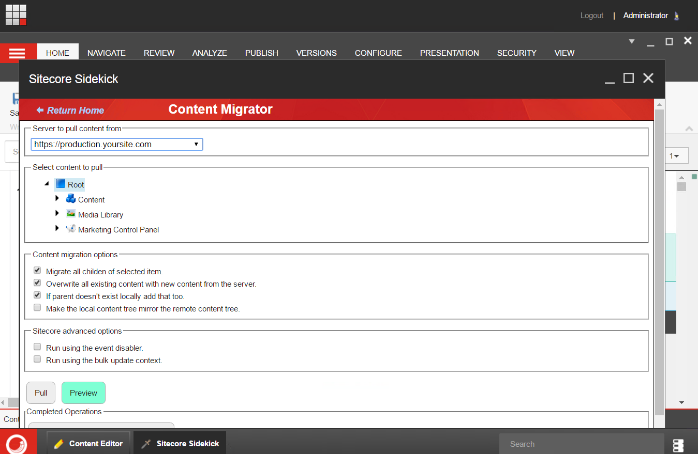Select the HOME ribbon tab
The width and height of the screenshot is (698, 454).
(57, 53)
